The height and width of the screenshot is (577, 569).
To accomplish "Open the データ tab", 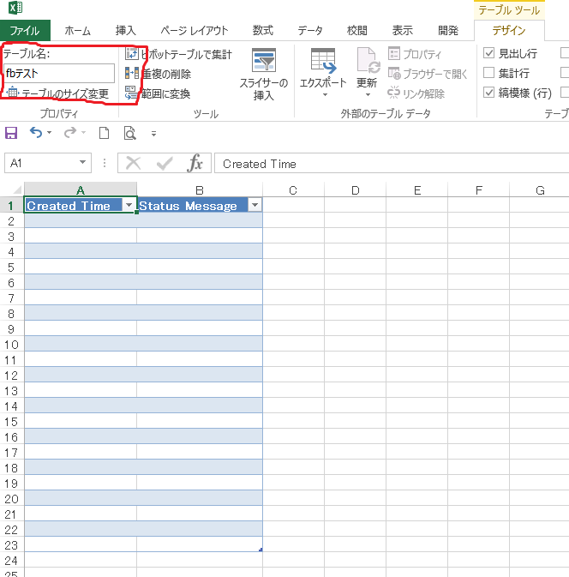I will [x=310, y=31].
